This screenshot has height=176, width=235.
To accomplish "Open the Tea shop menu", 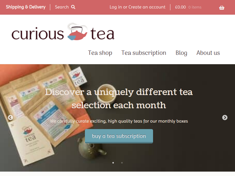I will pos(100,53).
